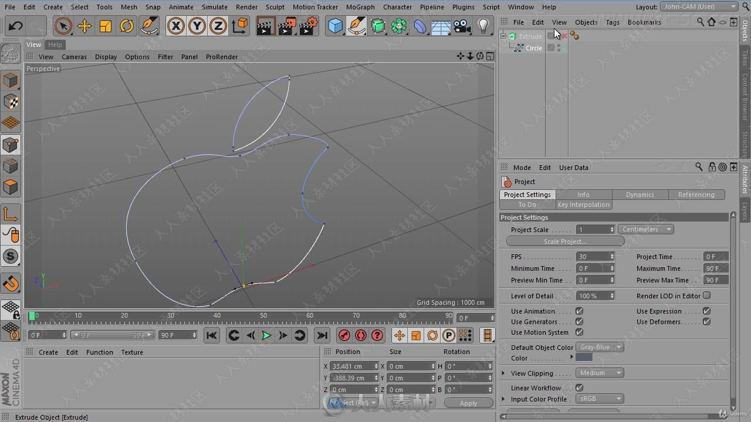
Task: Open viewport ProRender menu
Action: point(222,57)
